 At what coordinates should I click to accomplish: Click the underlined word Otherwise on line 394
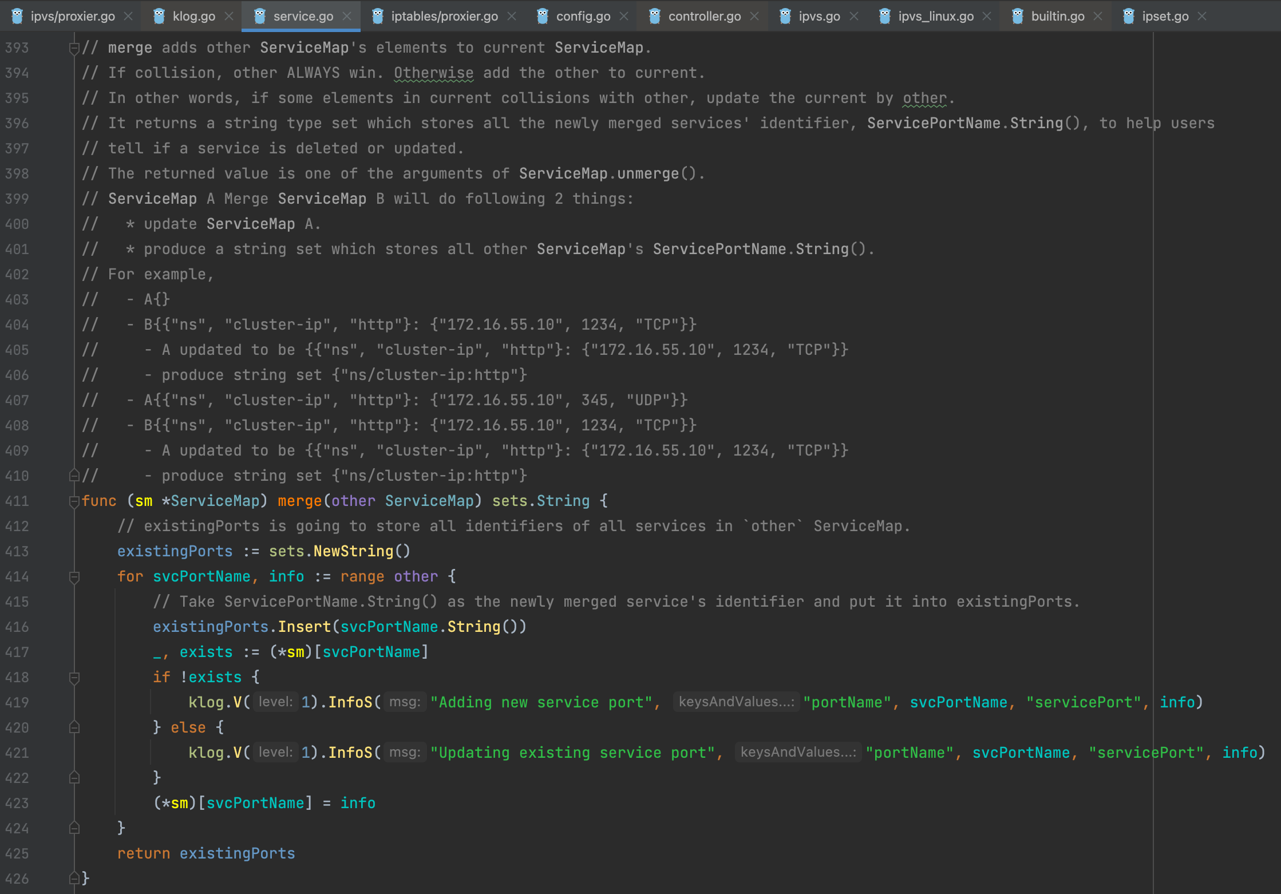433,73
